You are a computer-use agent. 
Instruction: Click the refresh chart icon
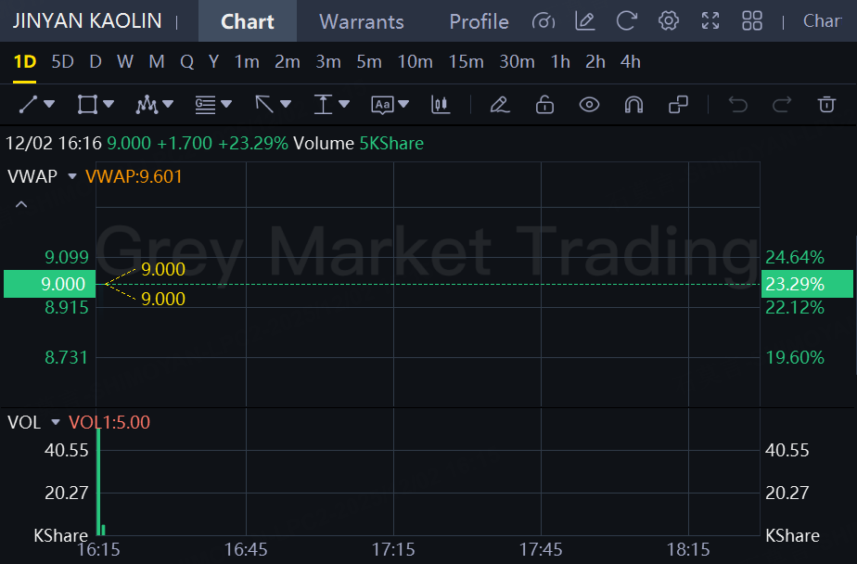(x=627, y=20)
